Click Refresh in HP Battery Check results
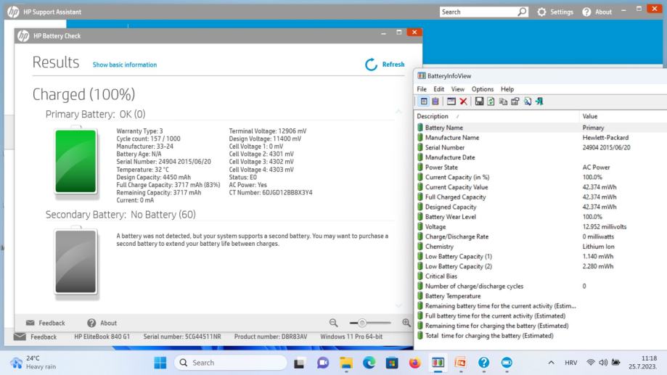Viewport: 667px width, 375px height. point(385,65)
